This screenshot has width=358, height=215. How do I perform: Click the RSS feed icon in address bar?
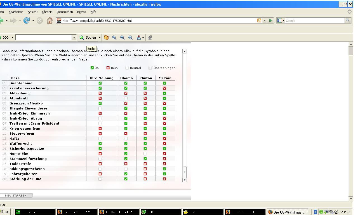[x=259, y=20]
